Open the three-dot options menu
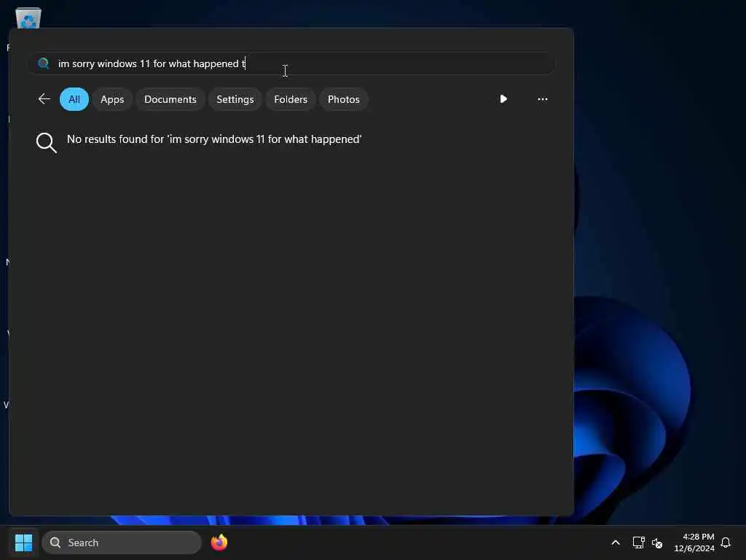746x560 pixels. 542,99
